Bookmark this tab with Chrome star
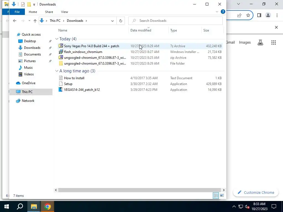283x212 pixels. 248,15
